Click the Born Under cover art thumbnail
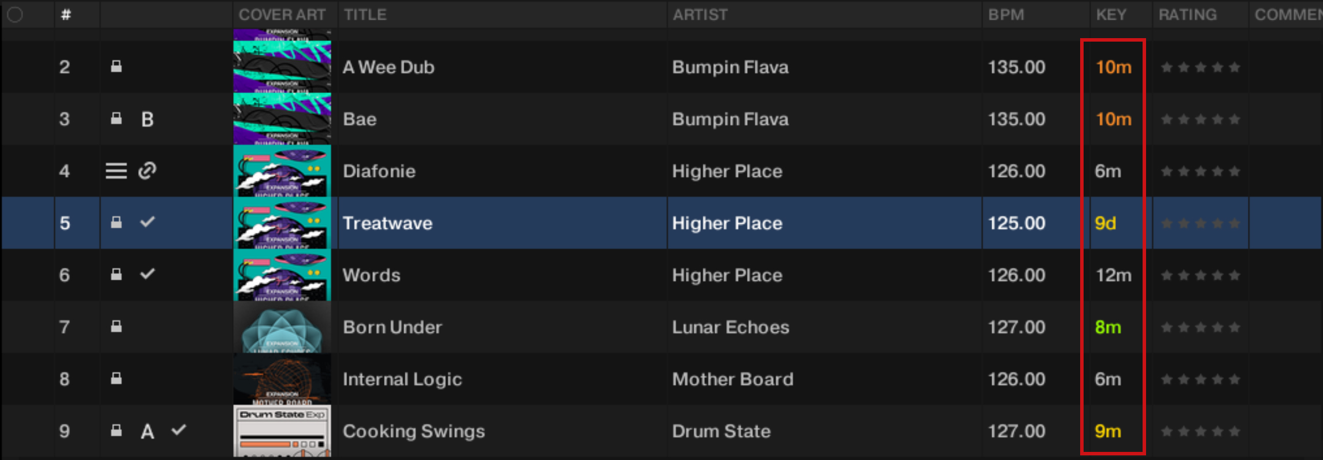Image resolution: width=1323 pixels, height=460 pixels. coord(282,327)
